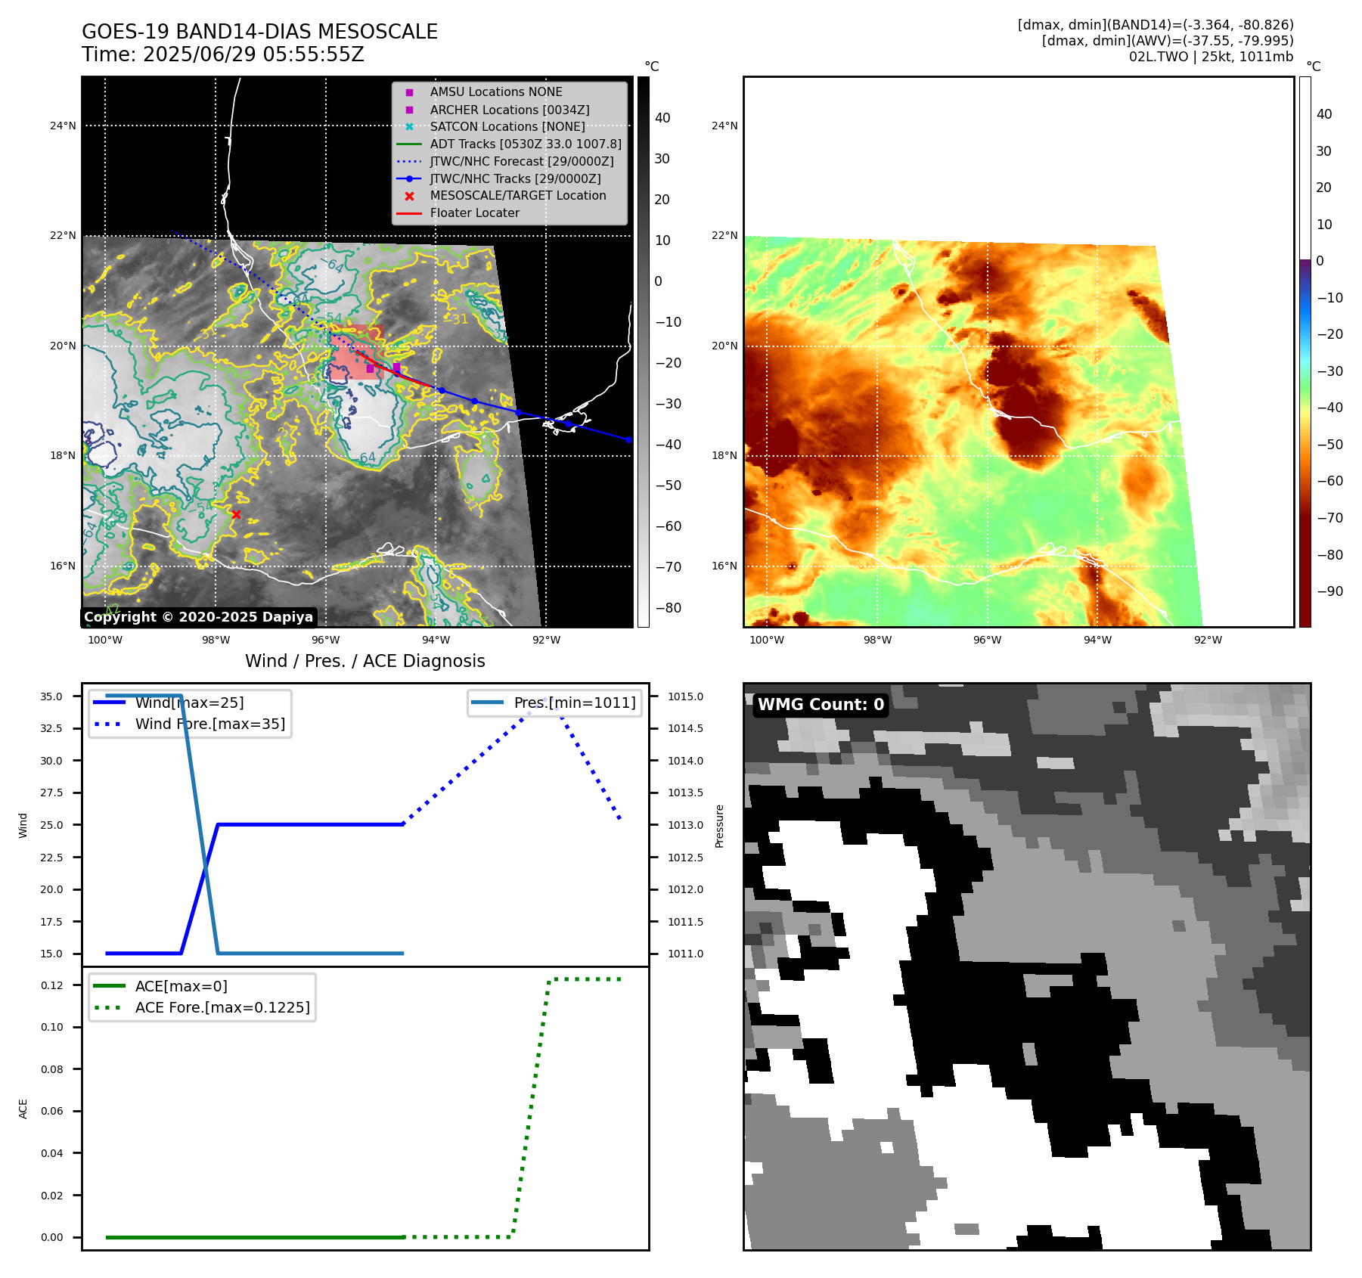Click the −80 tick on the grayscale colorbar
The width and height of the screenshot is (1362, 1278).
(668, 608)
